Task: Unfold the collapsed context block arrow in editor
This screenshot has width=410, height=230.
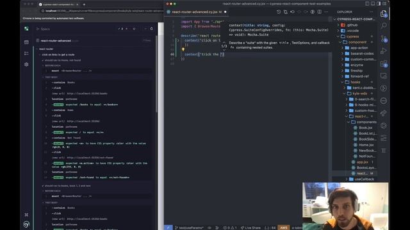Action: (178, 40)
